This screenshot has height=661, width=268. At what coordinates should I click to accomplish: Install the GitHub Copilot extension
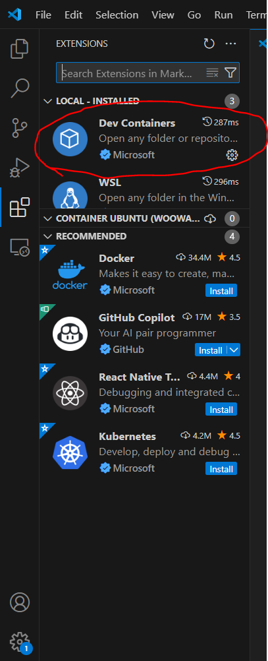tap(211, 350)
